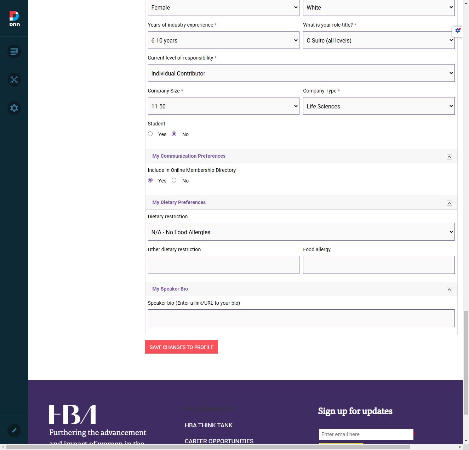The height and width of the screenshot is (450, 469).
Task: Click the HBA logo in the footer
Action: (73, 415)
